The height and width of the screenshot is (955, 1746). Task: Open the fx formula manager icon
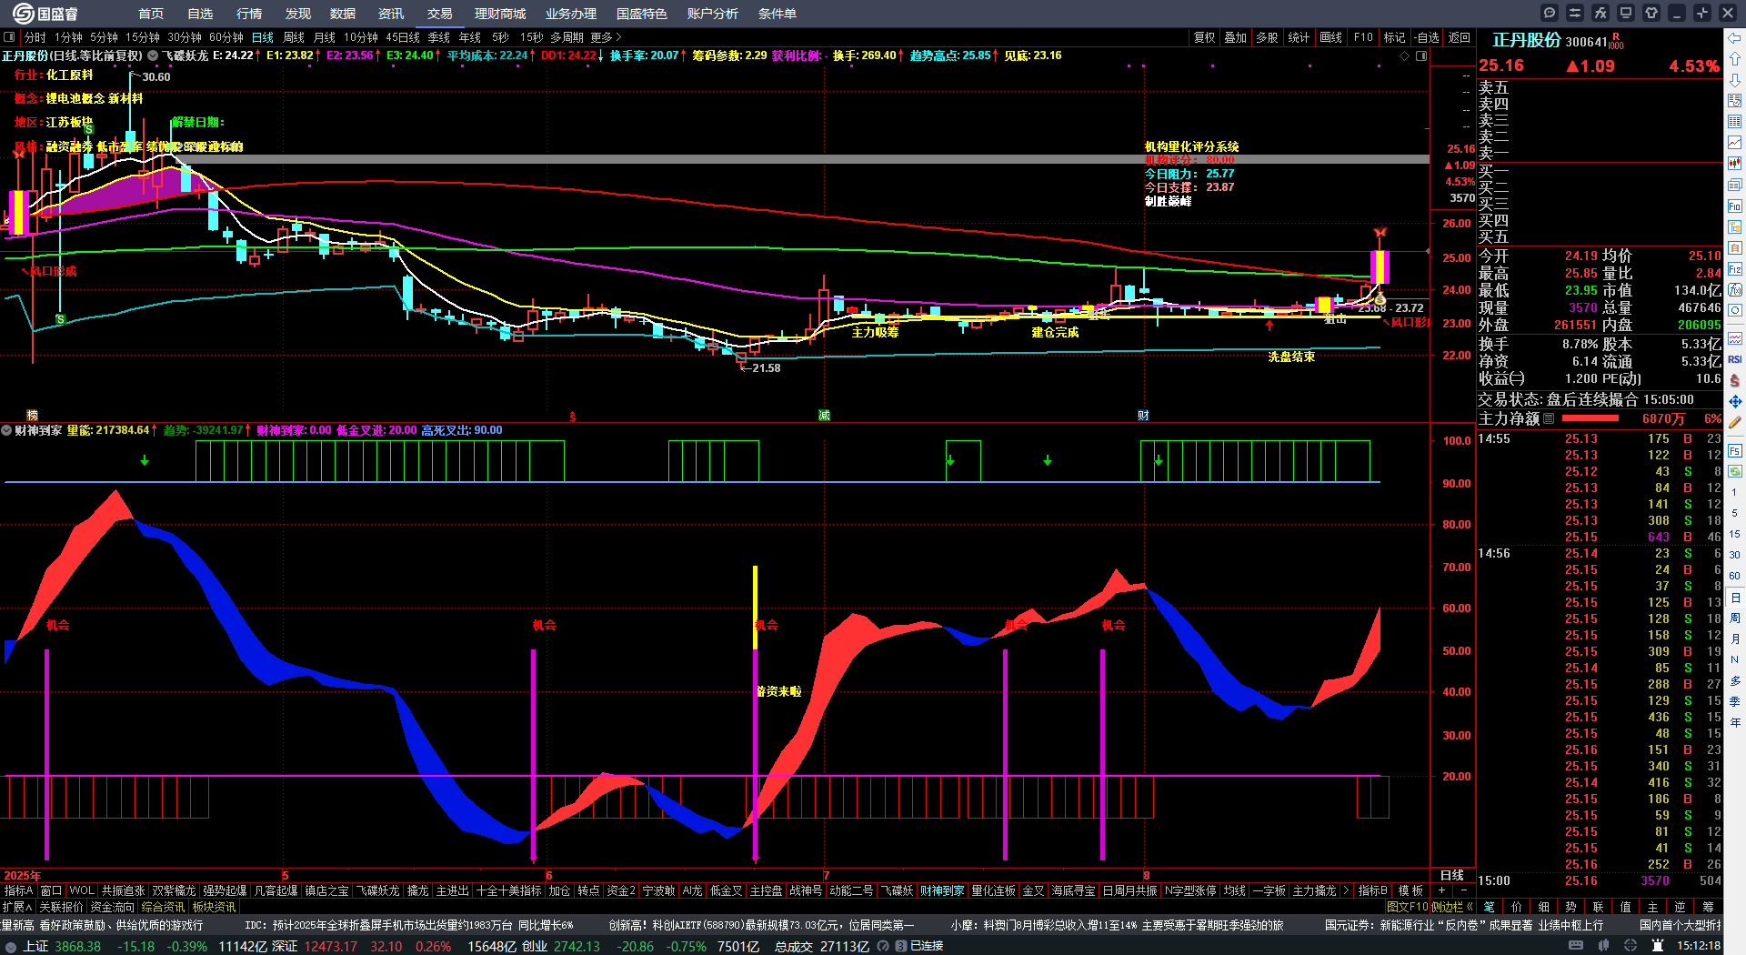tap(1600, 13)
